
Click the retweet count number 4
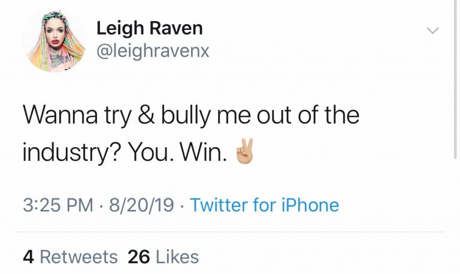tap(28, 257)
